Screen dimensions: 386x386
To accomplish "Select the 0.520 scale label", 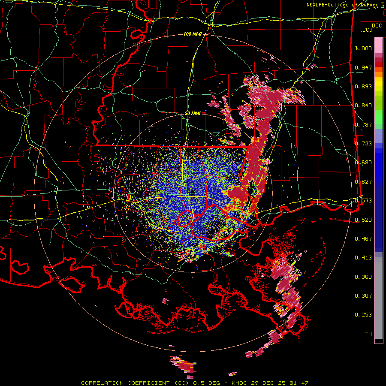I will (x=363, y=220).
